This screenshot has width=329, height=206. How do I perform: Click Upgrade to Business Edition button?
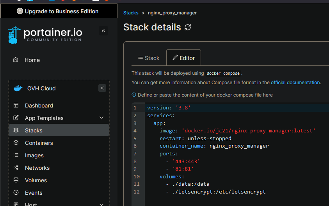click(58, 11)
